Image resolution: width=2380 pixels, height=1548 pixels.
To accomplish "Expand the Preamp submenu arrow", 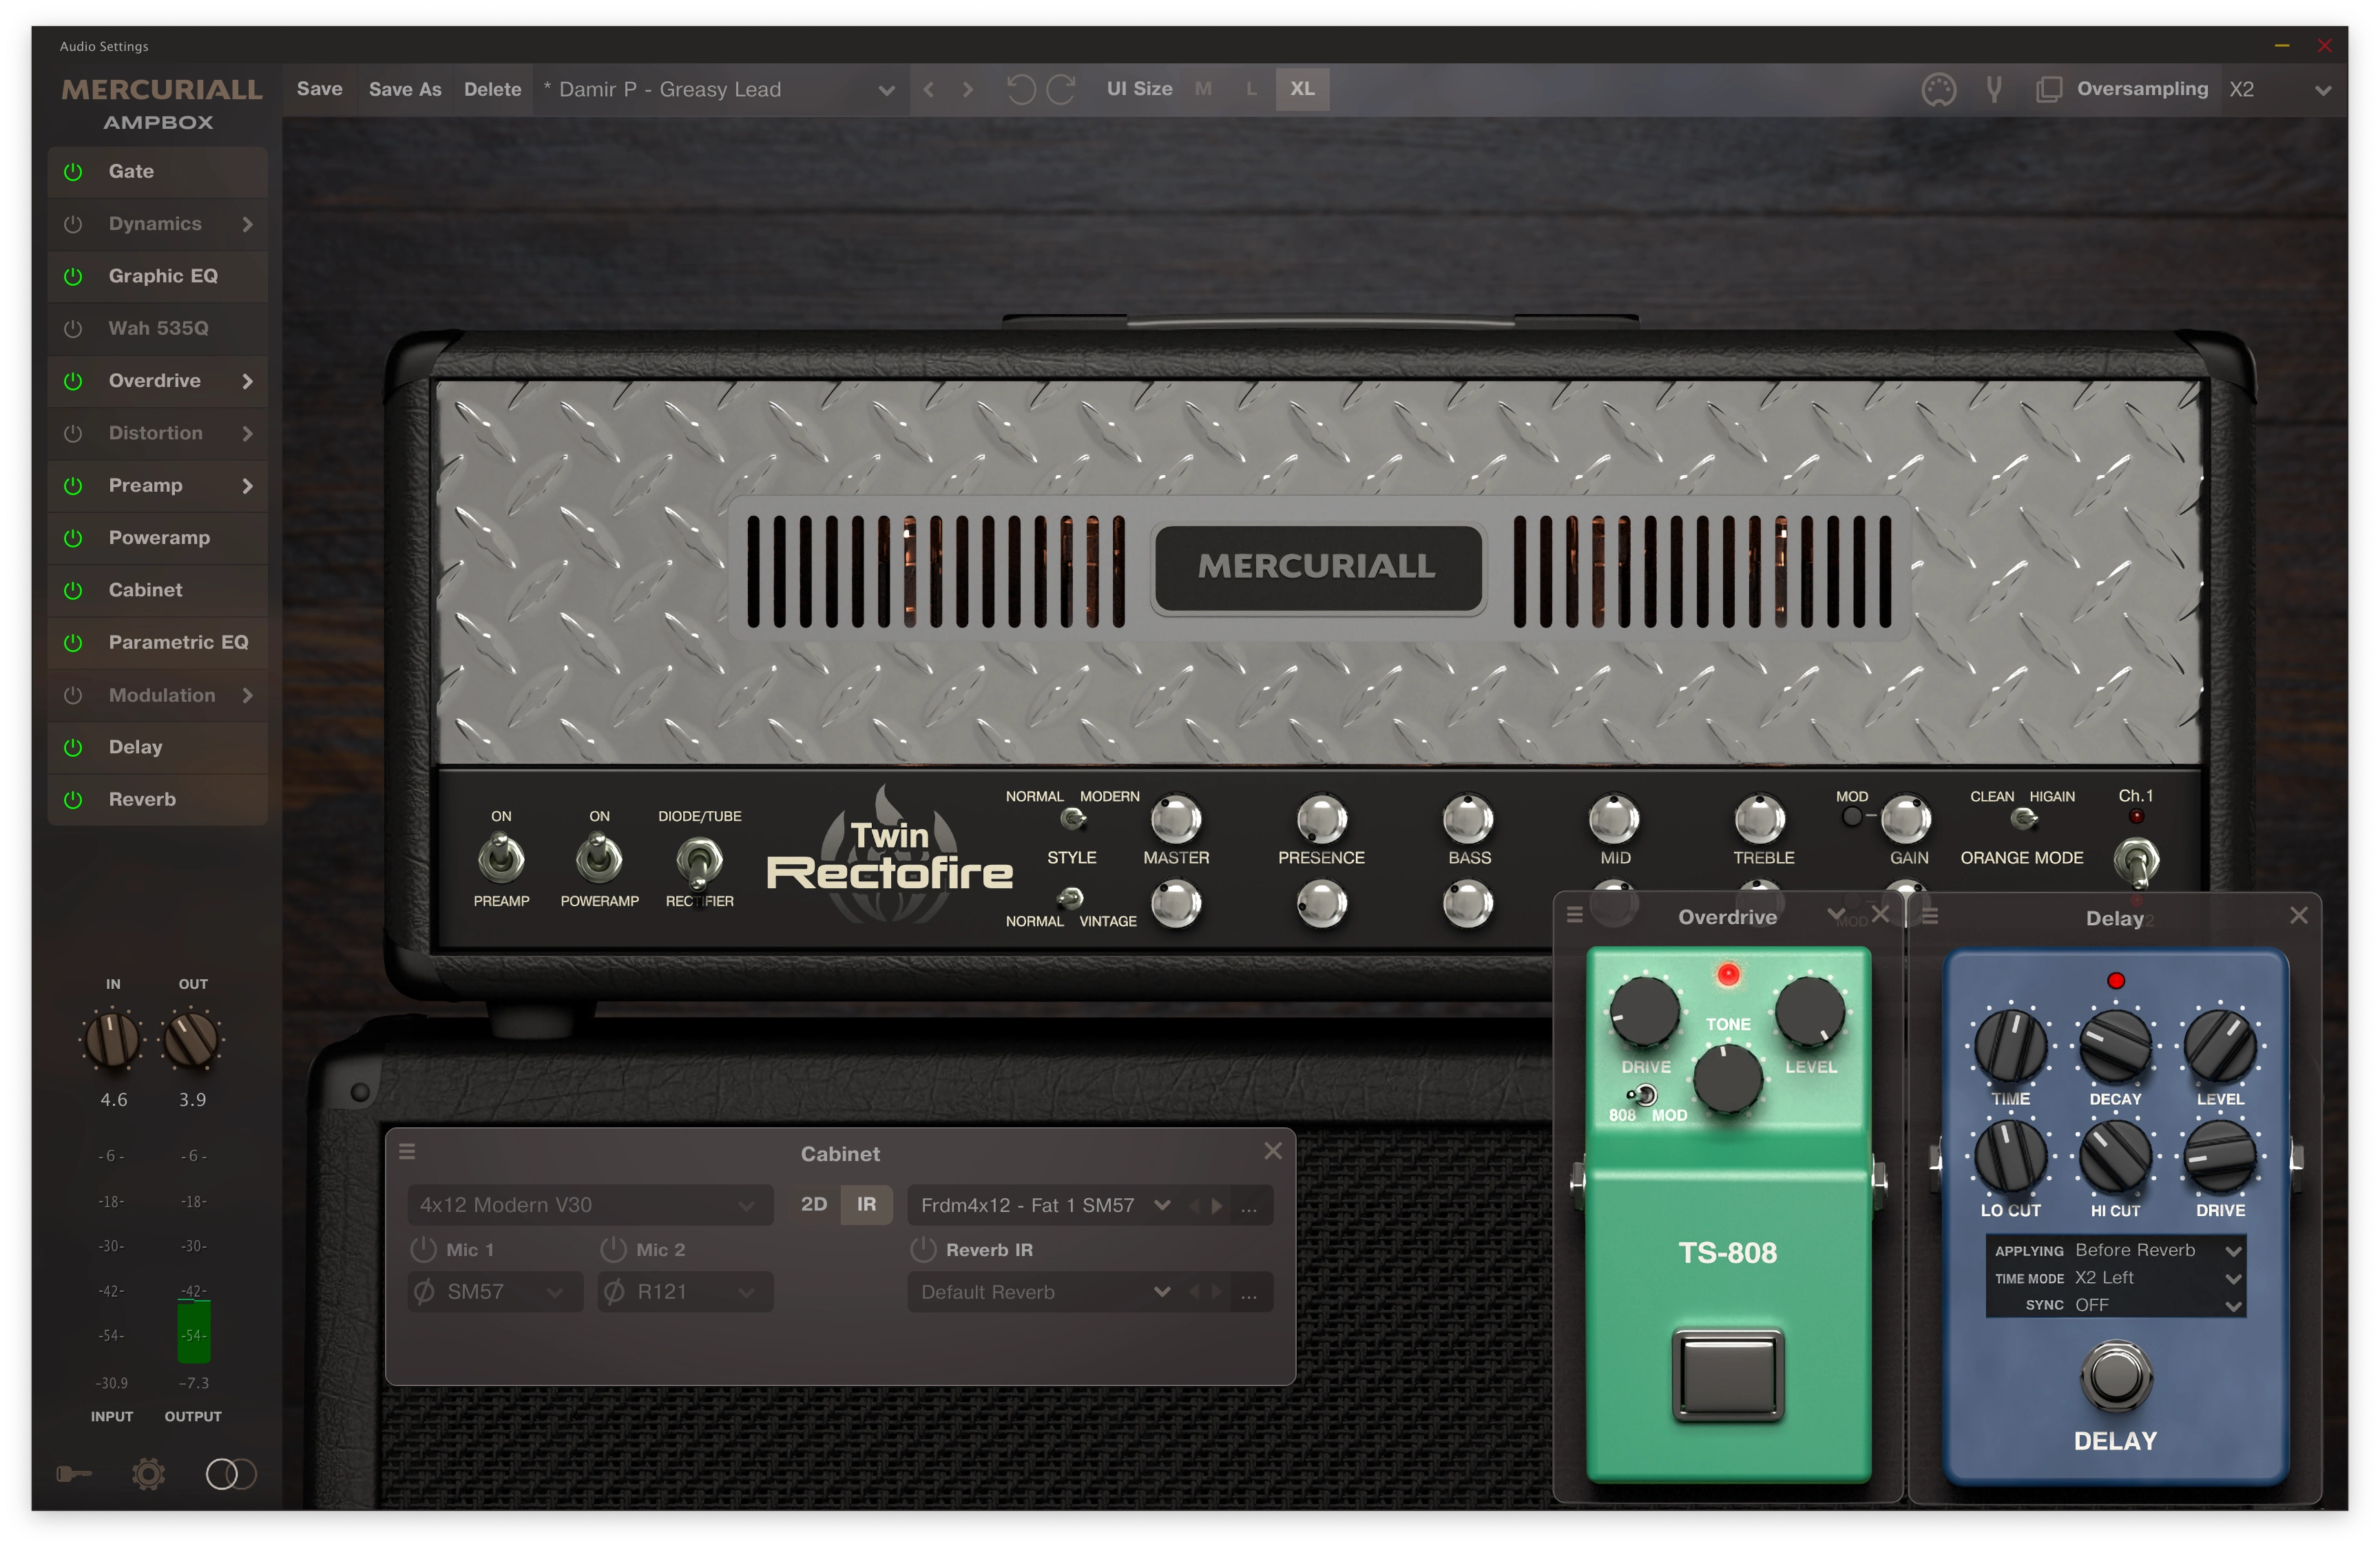I will [247, 485].
